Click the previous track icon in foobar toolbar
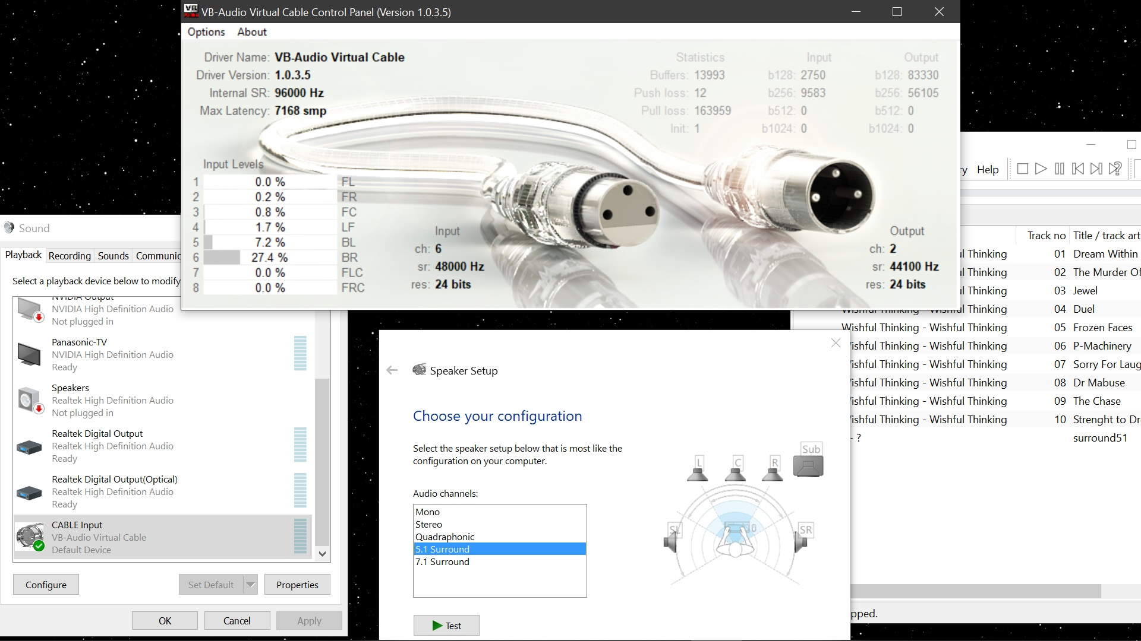The width and height of the screenshot is (1141, 641). click(1077, 169)
